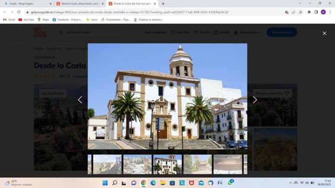Image resolution: width=335 pixels, height=188 pixels.
Task: Show hidden system tray icons
Action: pyautogui.click(x=290, y=183)
